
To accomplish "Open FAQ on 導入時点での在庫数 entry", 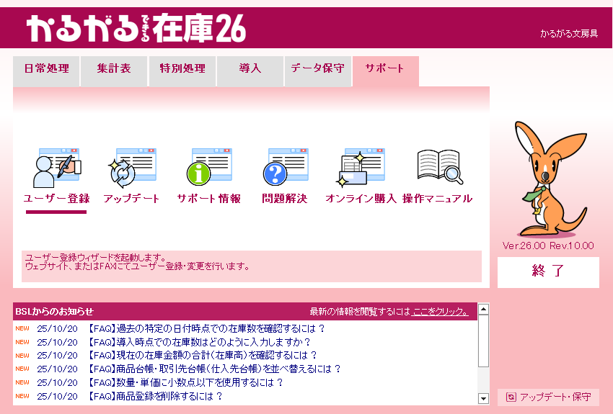I will click(x=199, y=342).
